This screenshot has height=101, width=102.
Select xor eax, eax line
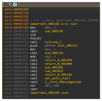[x=45, y=85]
